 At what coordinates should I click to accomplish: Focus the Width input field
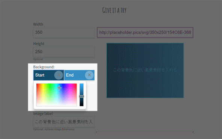(x=64, y=33)
